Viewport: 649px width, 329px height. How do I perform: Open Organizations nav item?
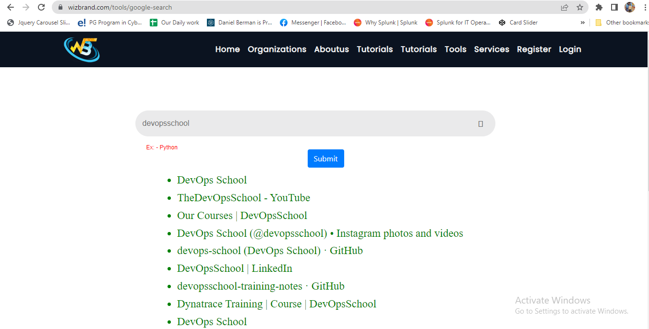click(277, 49)
